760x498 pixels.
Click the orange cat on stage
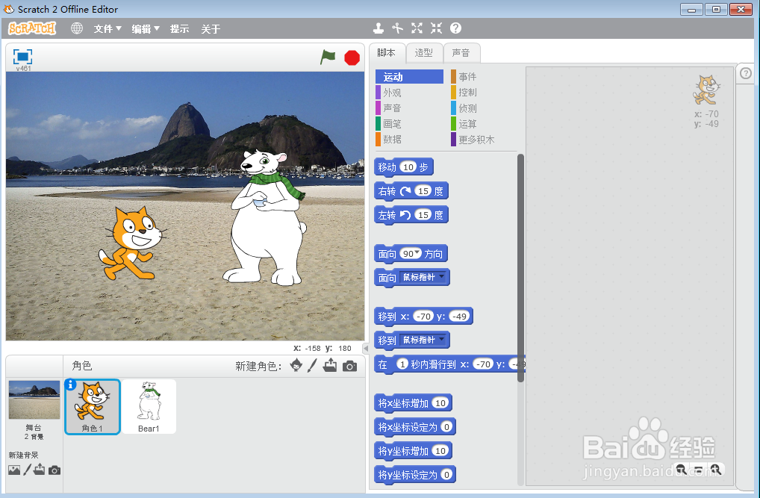131,243
